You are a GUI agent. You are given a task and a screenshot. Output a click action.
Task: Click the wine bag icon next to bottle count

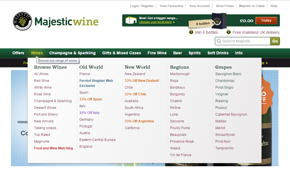[x=219, y=21]
